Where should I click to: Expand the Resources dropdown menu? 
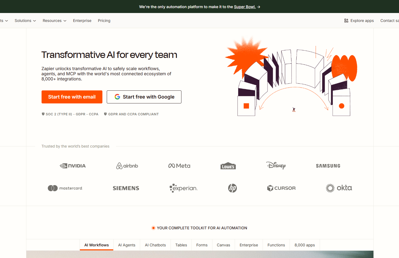54,21
